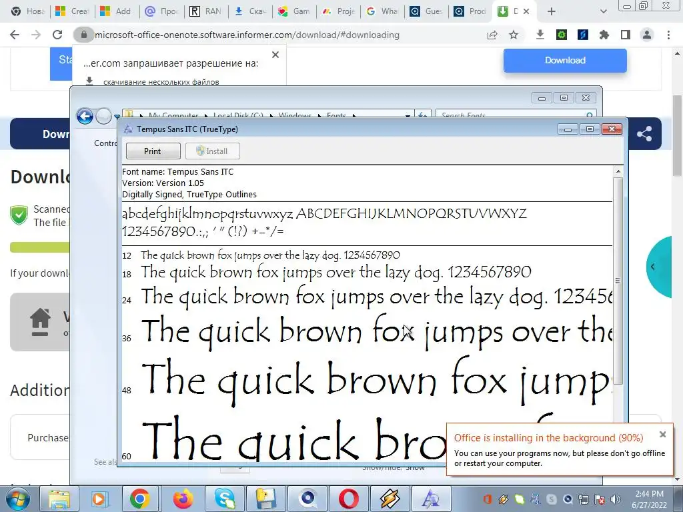The height and width of the screenshot is (512, 683).
Task: Click the webpage vertical scrollbar
Action: (678, 135)
